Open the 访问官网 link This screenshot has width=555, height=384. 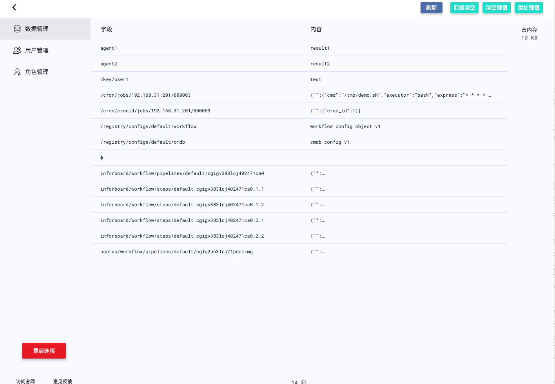(25, 381)
